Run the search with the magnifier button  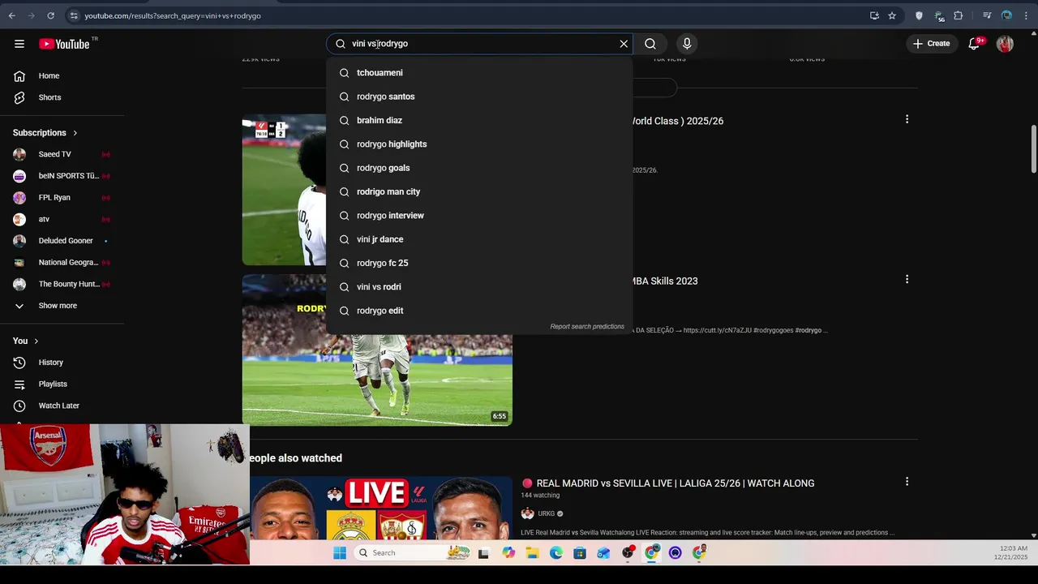(x=650, y=44)
